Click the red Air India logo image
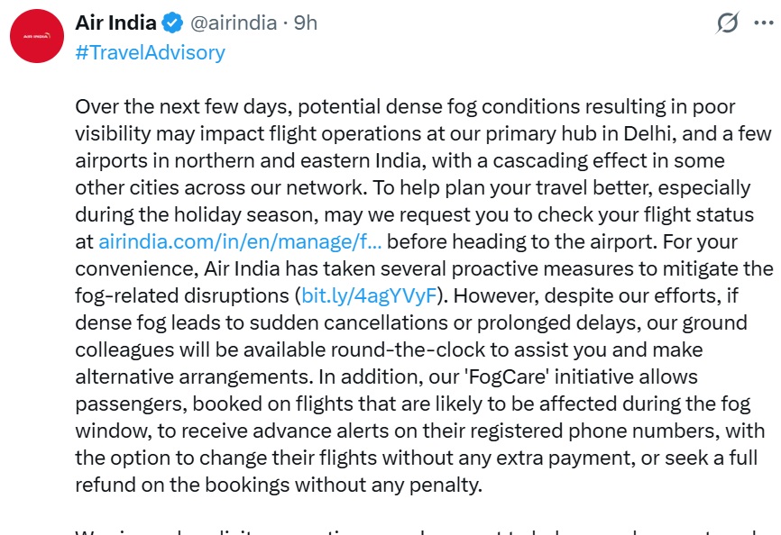 pos(36,36)
